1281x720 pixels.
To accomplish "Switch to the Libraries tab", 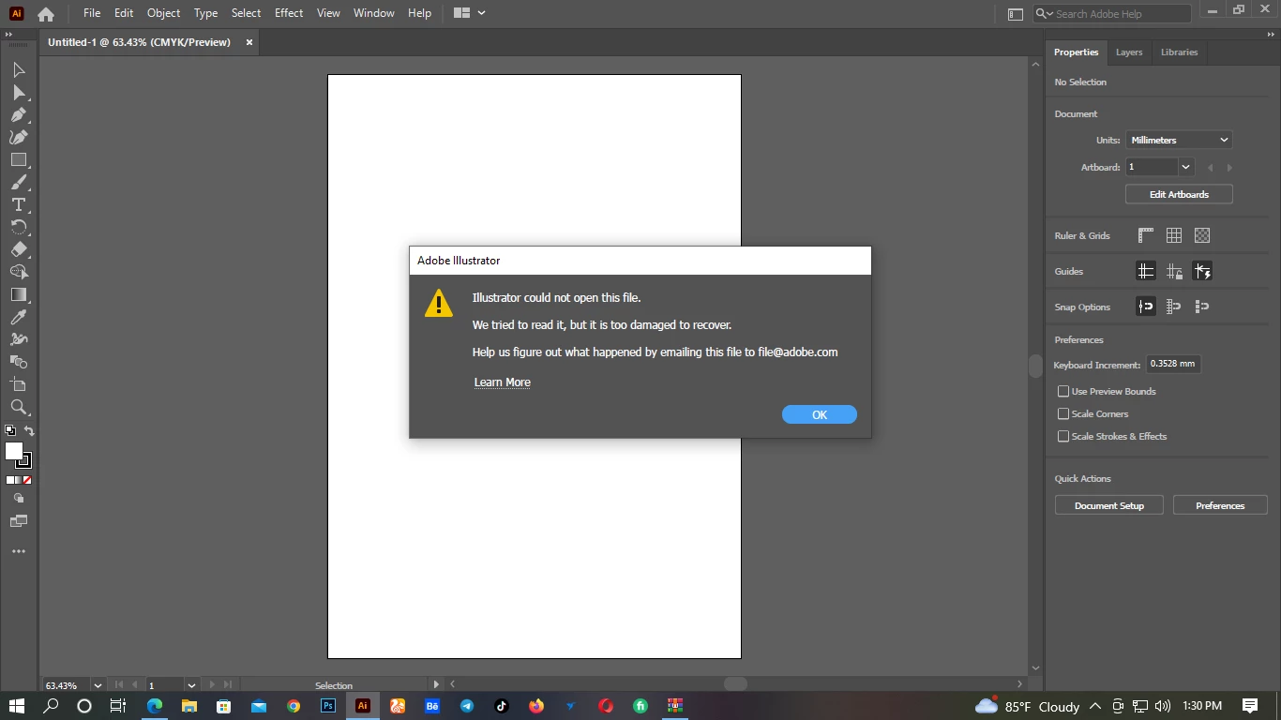I will pos(1179,52).
